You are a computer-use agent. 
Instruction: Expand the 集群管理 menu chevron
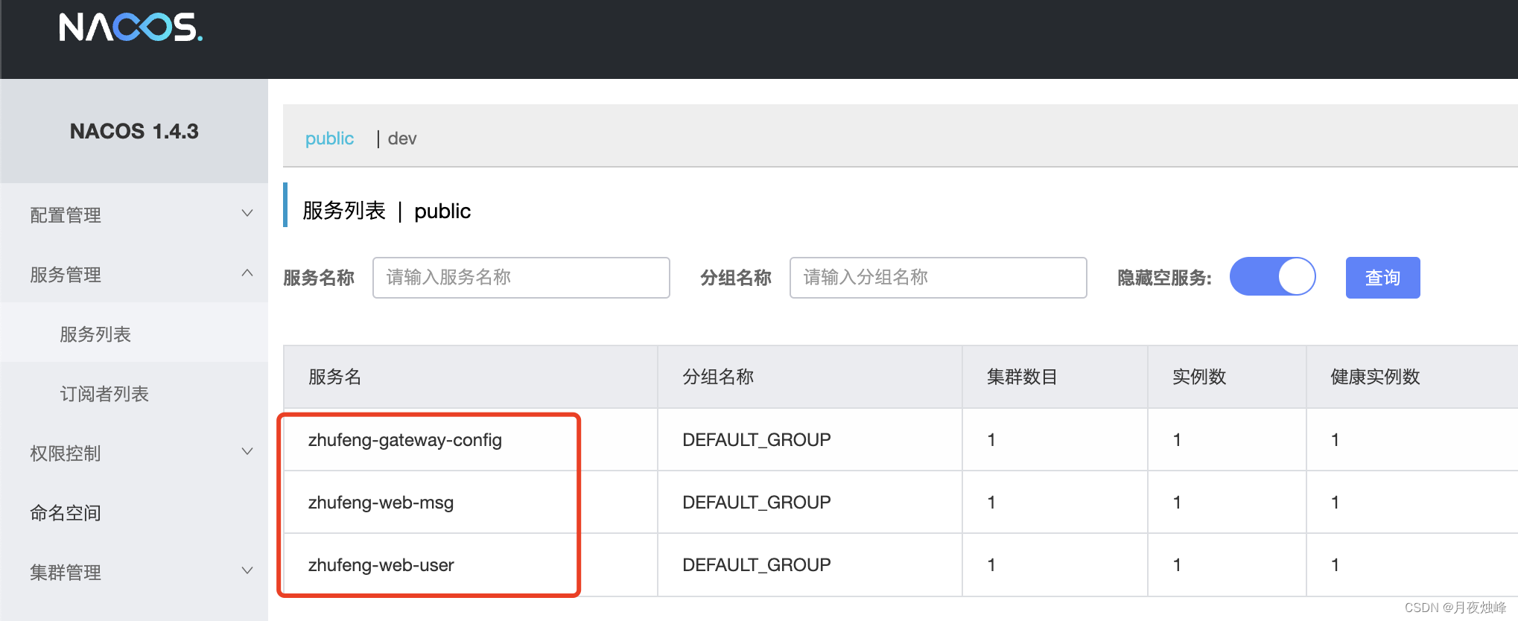point(247,571)
